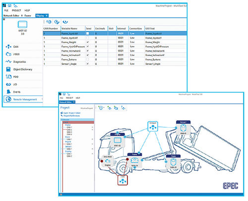Select the Display unit block on the truck

[x=118, y=140]
